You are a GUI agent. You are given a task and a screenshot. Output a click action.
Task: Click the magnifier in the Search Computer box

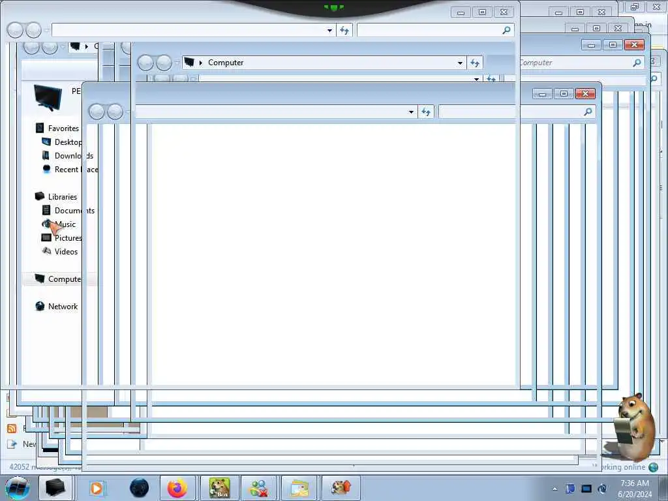click(637, 63)
